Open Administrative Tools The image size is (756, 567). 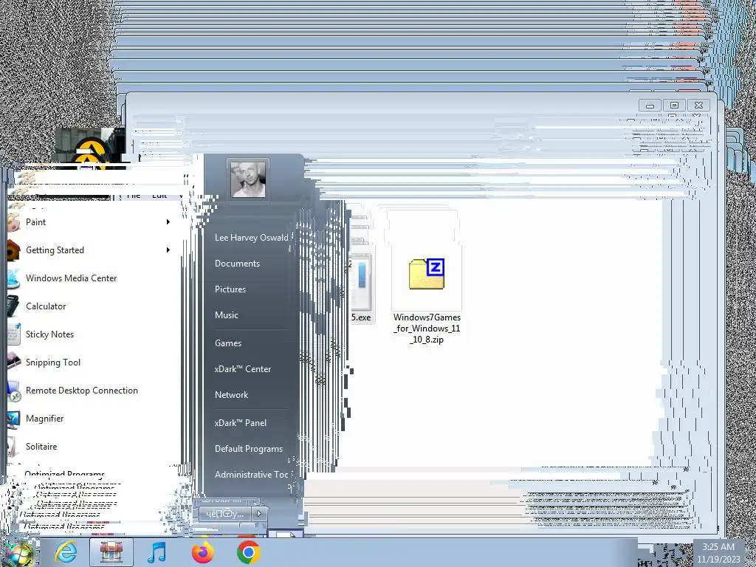[251, 475]
